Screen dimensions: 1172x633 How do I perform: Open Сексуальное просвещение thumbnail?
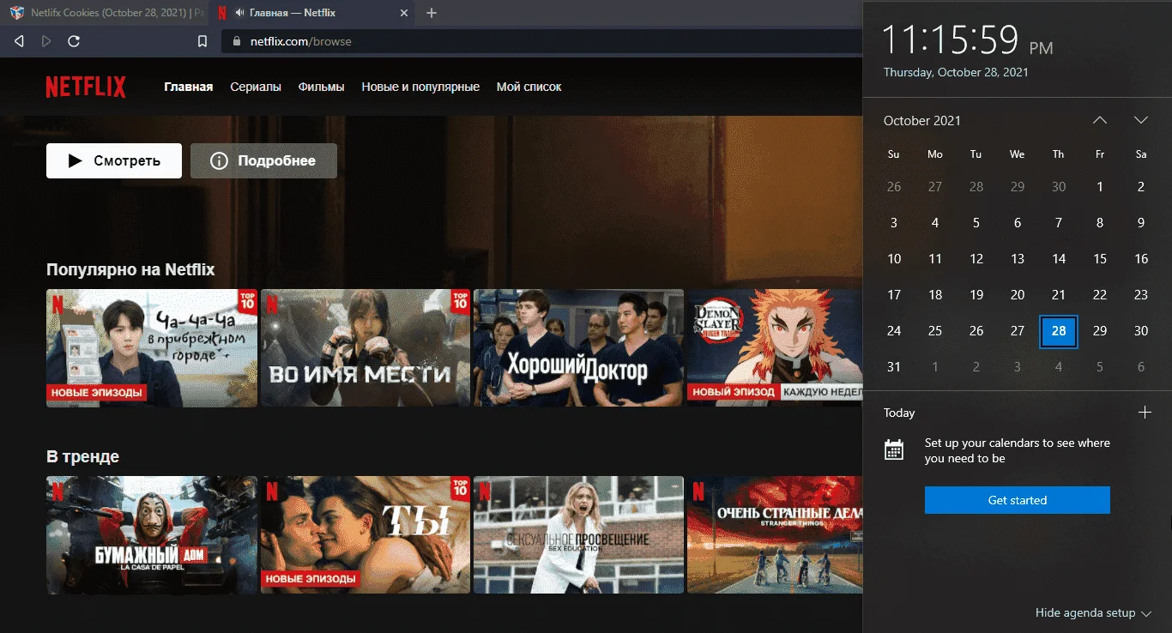click(x=579, y=535)
